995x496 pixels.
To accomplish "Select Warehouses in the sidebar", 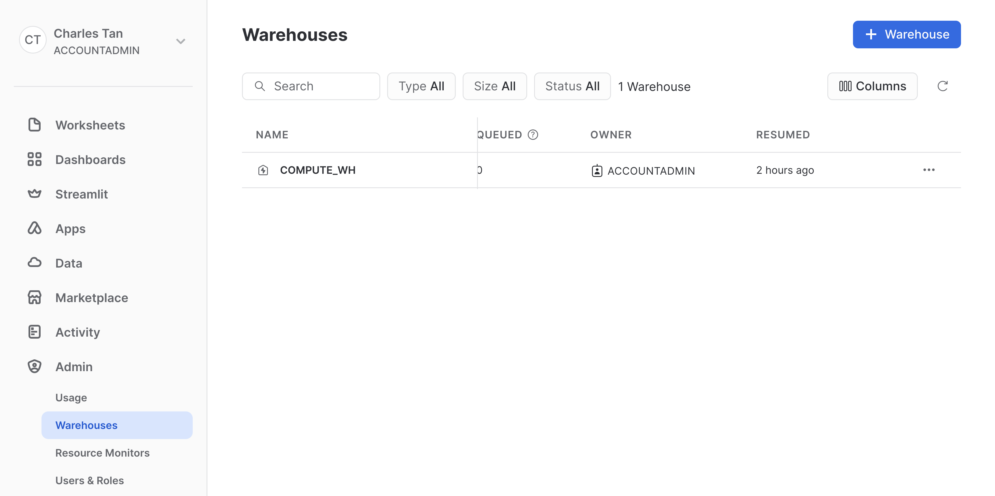I will click(117, 425).
